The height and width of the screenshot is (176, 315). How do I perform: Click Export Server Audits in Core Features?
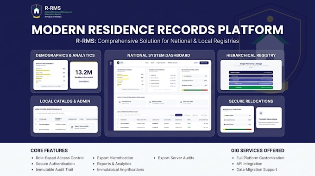click(176, 158)
